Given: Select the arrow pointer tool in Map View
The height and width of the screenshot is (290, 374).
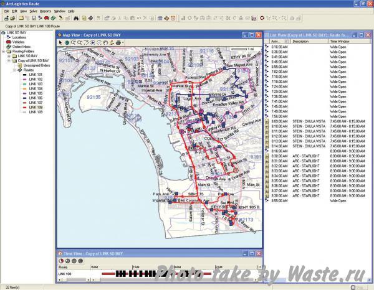Looking at the screenshot, I should [60, 42].
